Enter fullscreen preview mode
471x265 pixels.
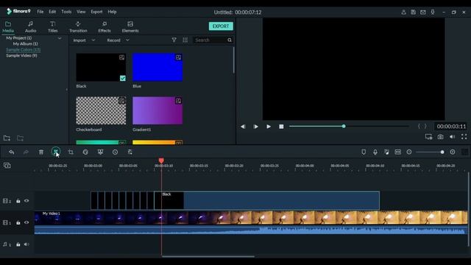tap(464, 137)
